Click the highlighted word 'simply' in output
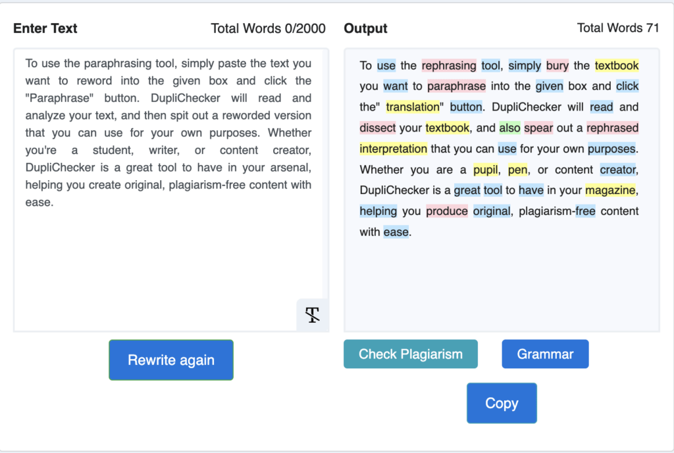This screenshot has height=453, width=674. (525, 65)
